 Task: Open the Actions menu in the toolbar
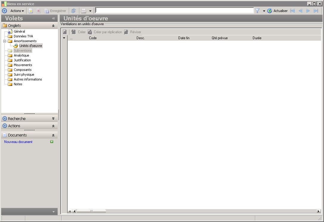pos(17,11)
